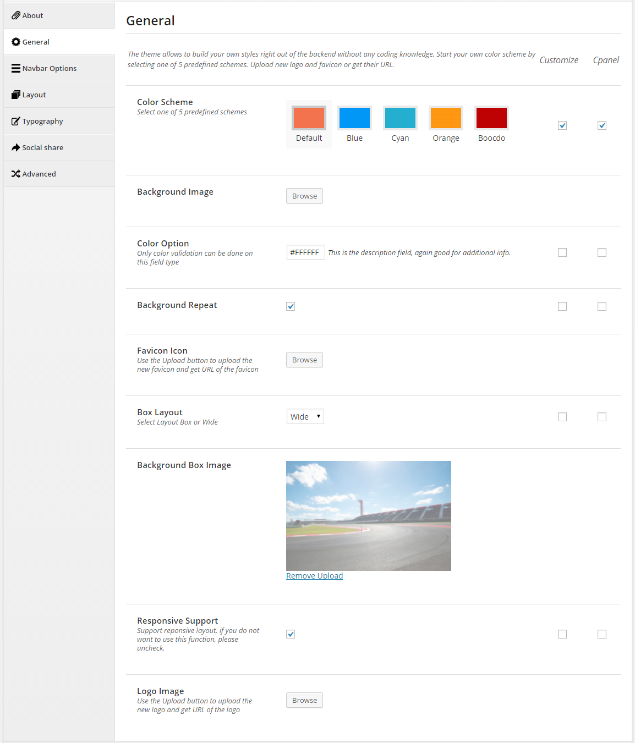This screenshot has height=743, width=635.
Task: Pick the Cyan color scheme swatch
Action: 400,118
